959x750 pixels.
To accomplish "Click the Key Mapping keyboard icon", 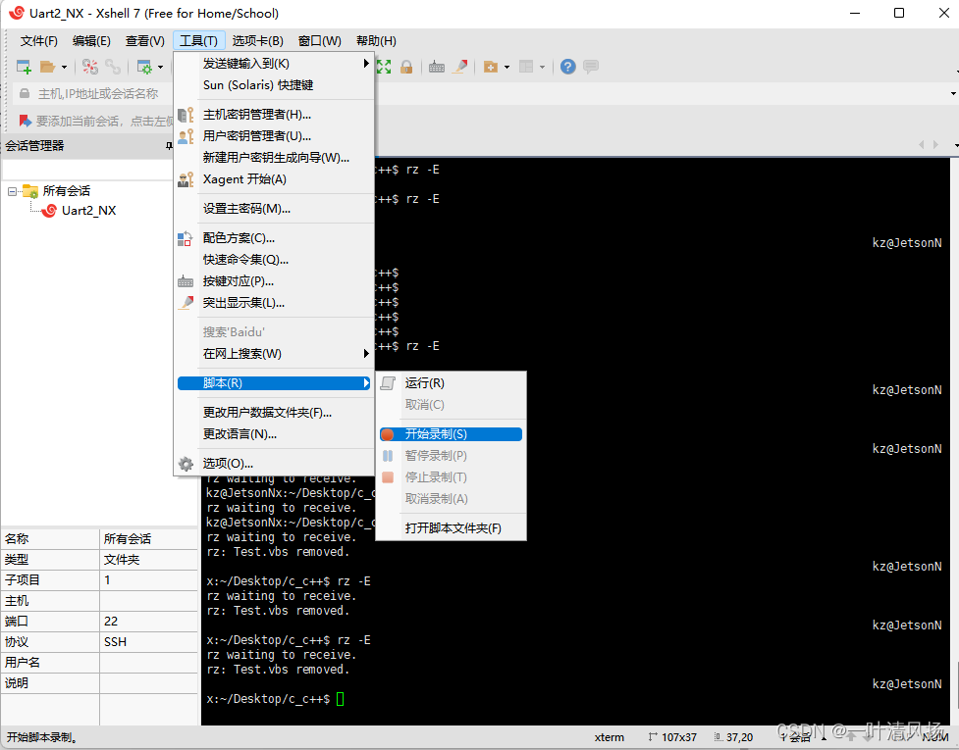I will pyautogui.click(x=437, y=67).
